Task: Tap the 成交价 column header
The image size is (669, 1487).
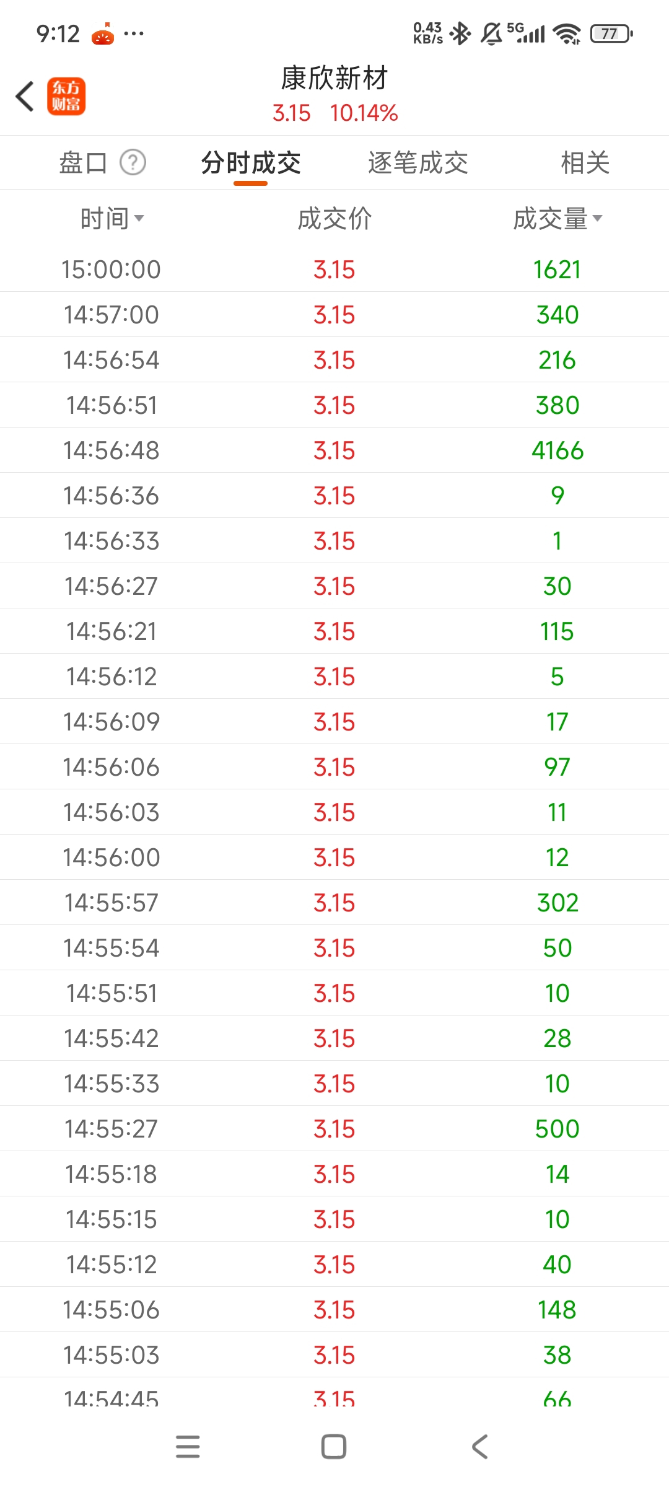Action: click(x=334, y=219)
